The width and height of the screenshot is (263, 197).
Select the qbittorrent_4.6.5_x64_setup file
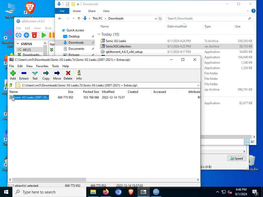pyautogui.click(x=124, y=52)
